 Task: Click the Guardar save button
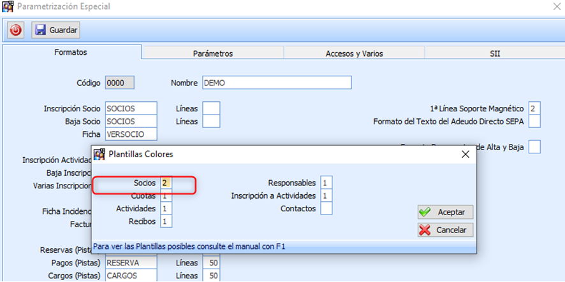pyautogui.click(x=55, y=30)
